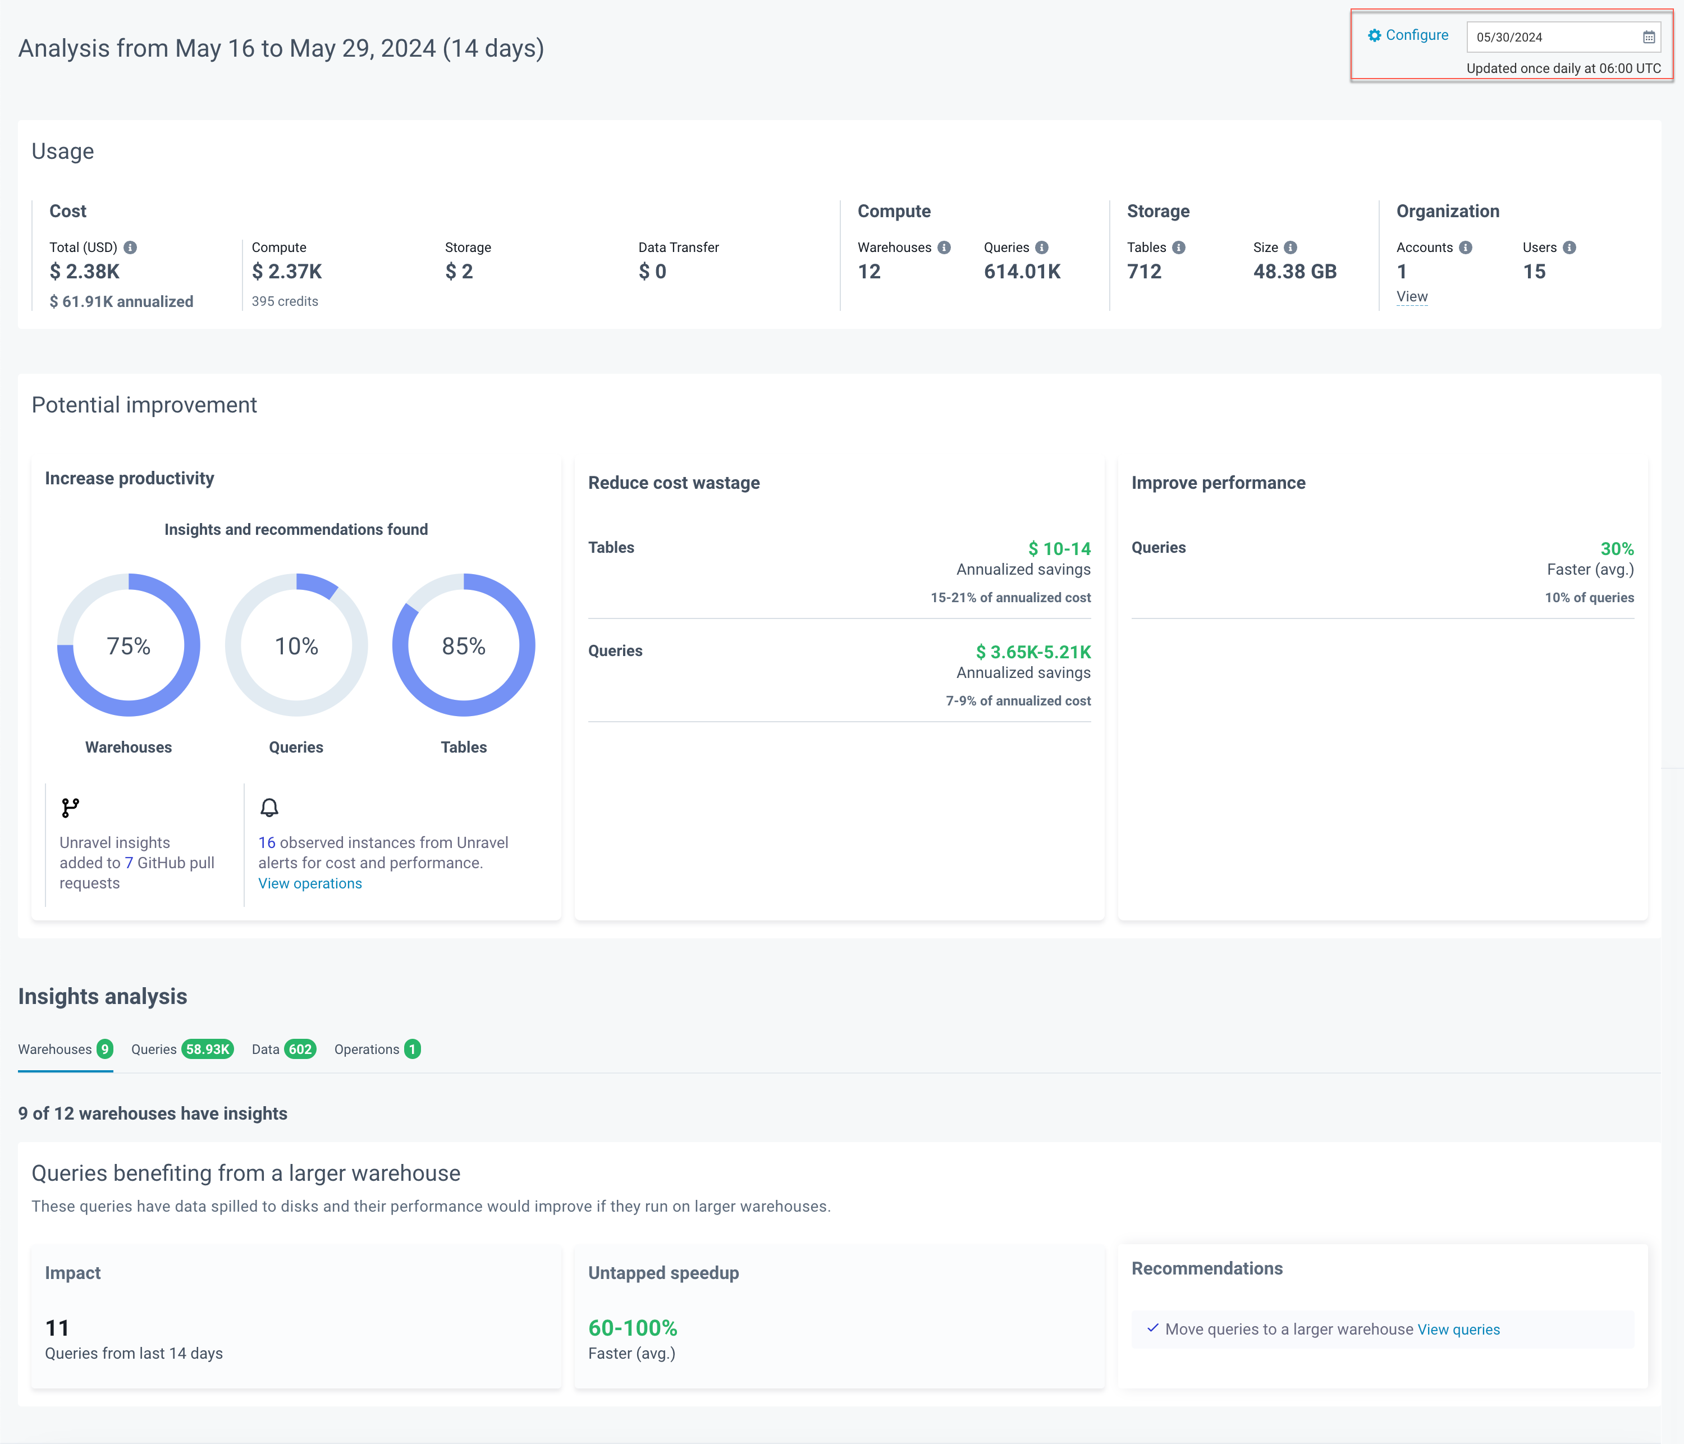
Task: Click the alerts bell icon
Action: (269, 807)
